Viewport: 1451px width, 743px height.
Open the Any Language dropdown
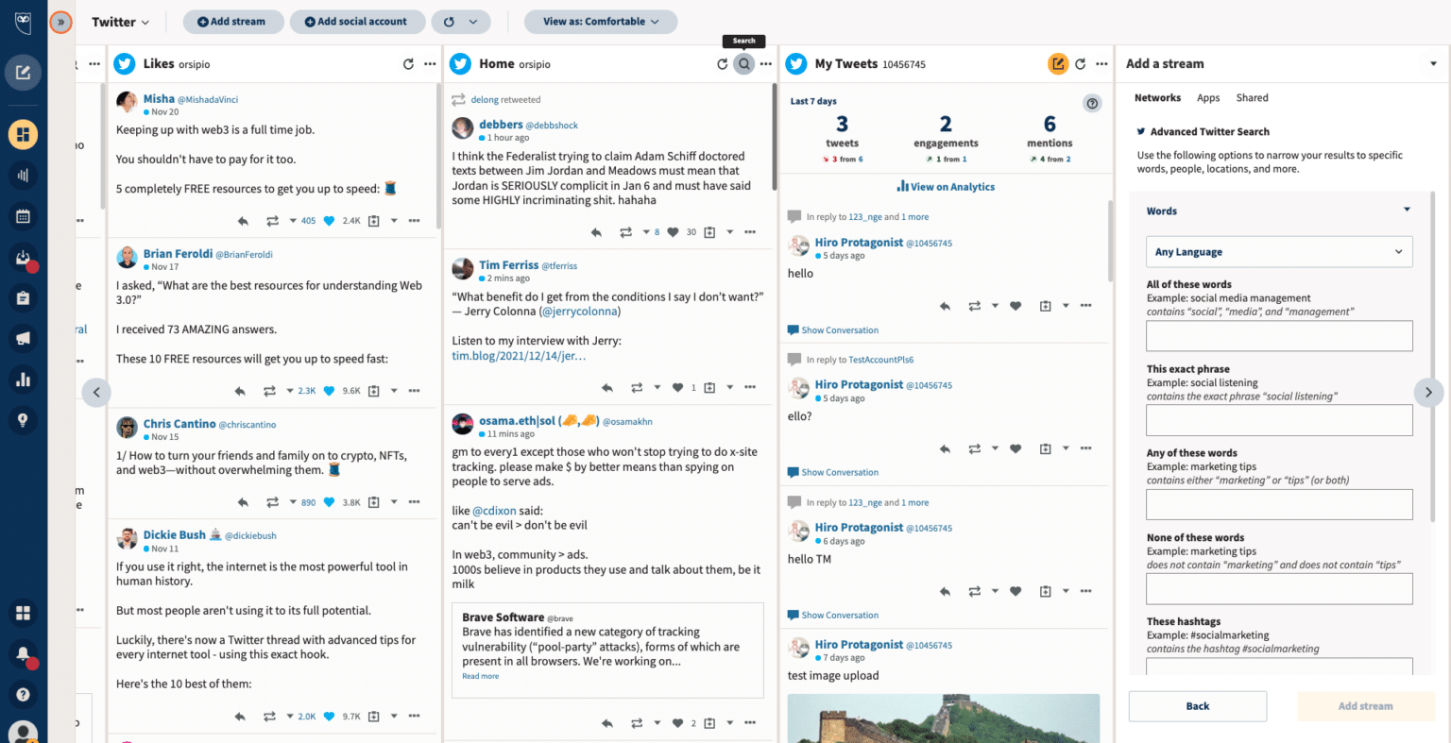click(x=1279, y=251)
